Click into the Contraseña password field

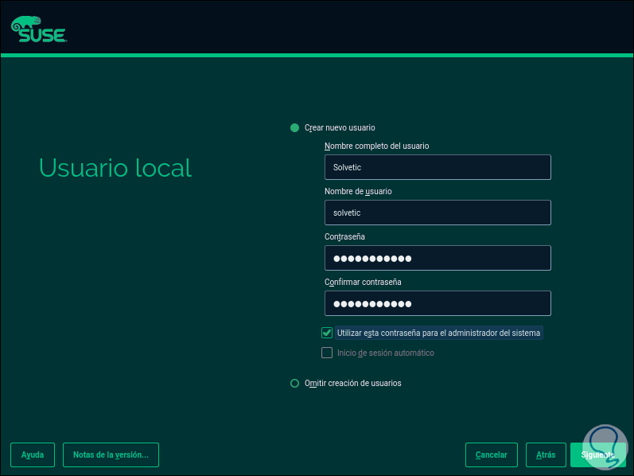coord(438,258)
